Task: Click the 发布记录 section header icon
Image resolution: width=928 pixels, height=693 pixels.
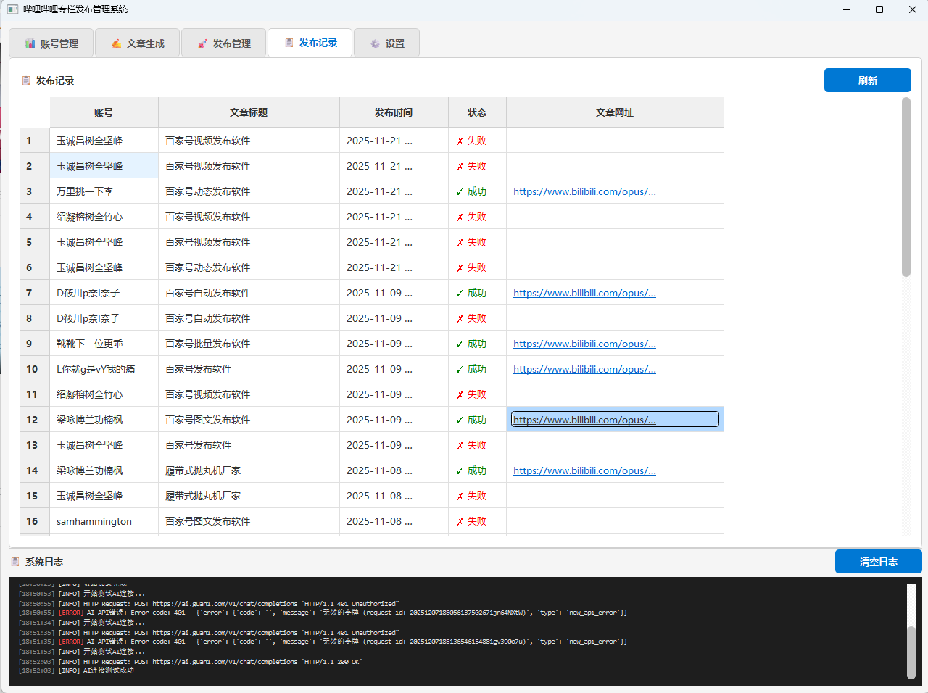Action: (x=26, y=80)
